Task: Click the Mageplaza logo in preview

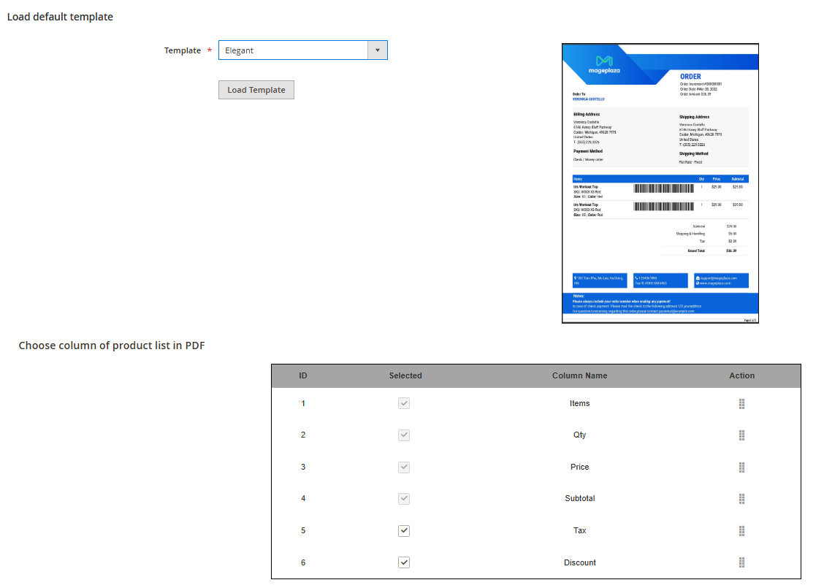Action: coord(604,64)
